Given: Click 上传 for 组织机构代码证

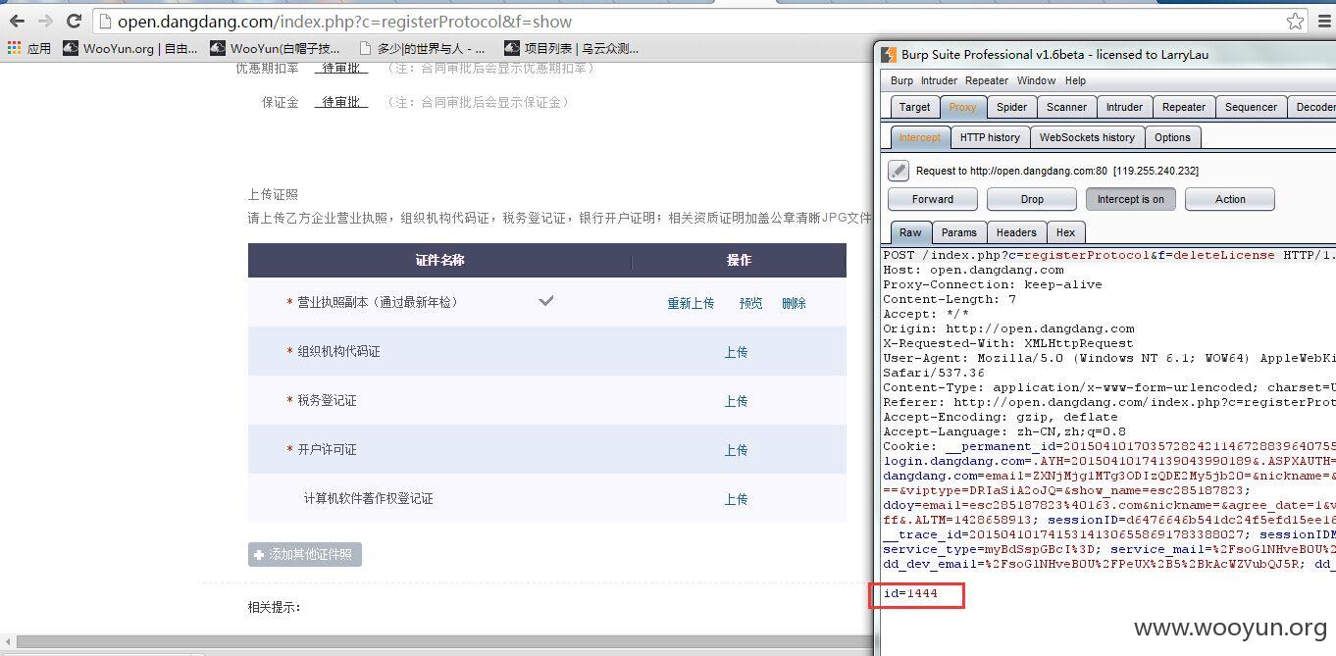Looking at the screenshot, I should [736, 353].
